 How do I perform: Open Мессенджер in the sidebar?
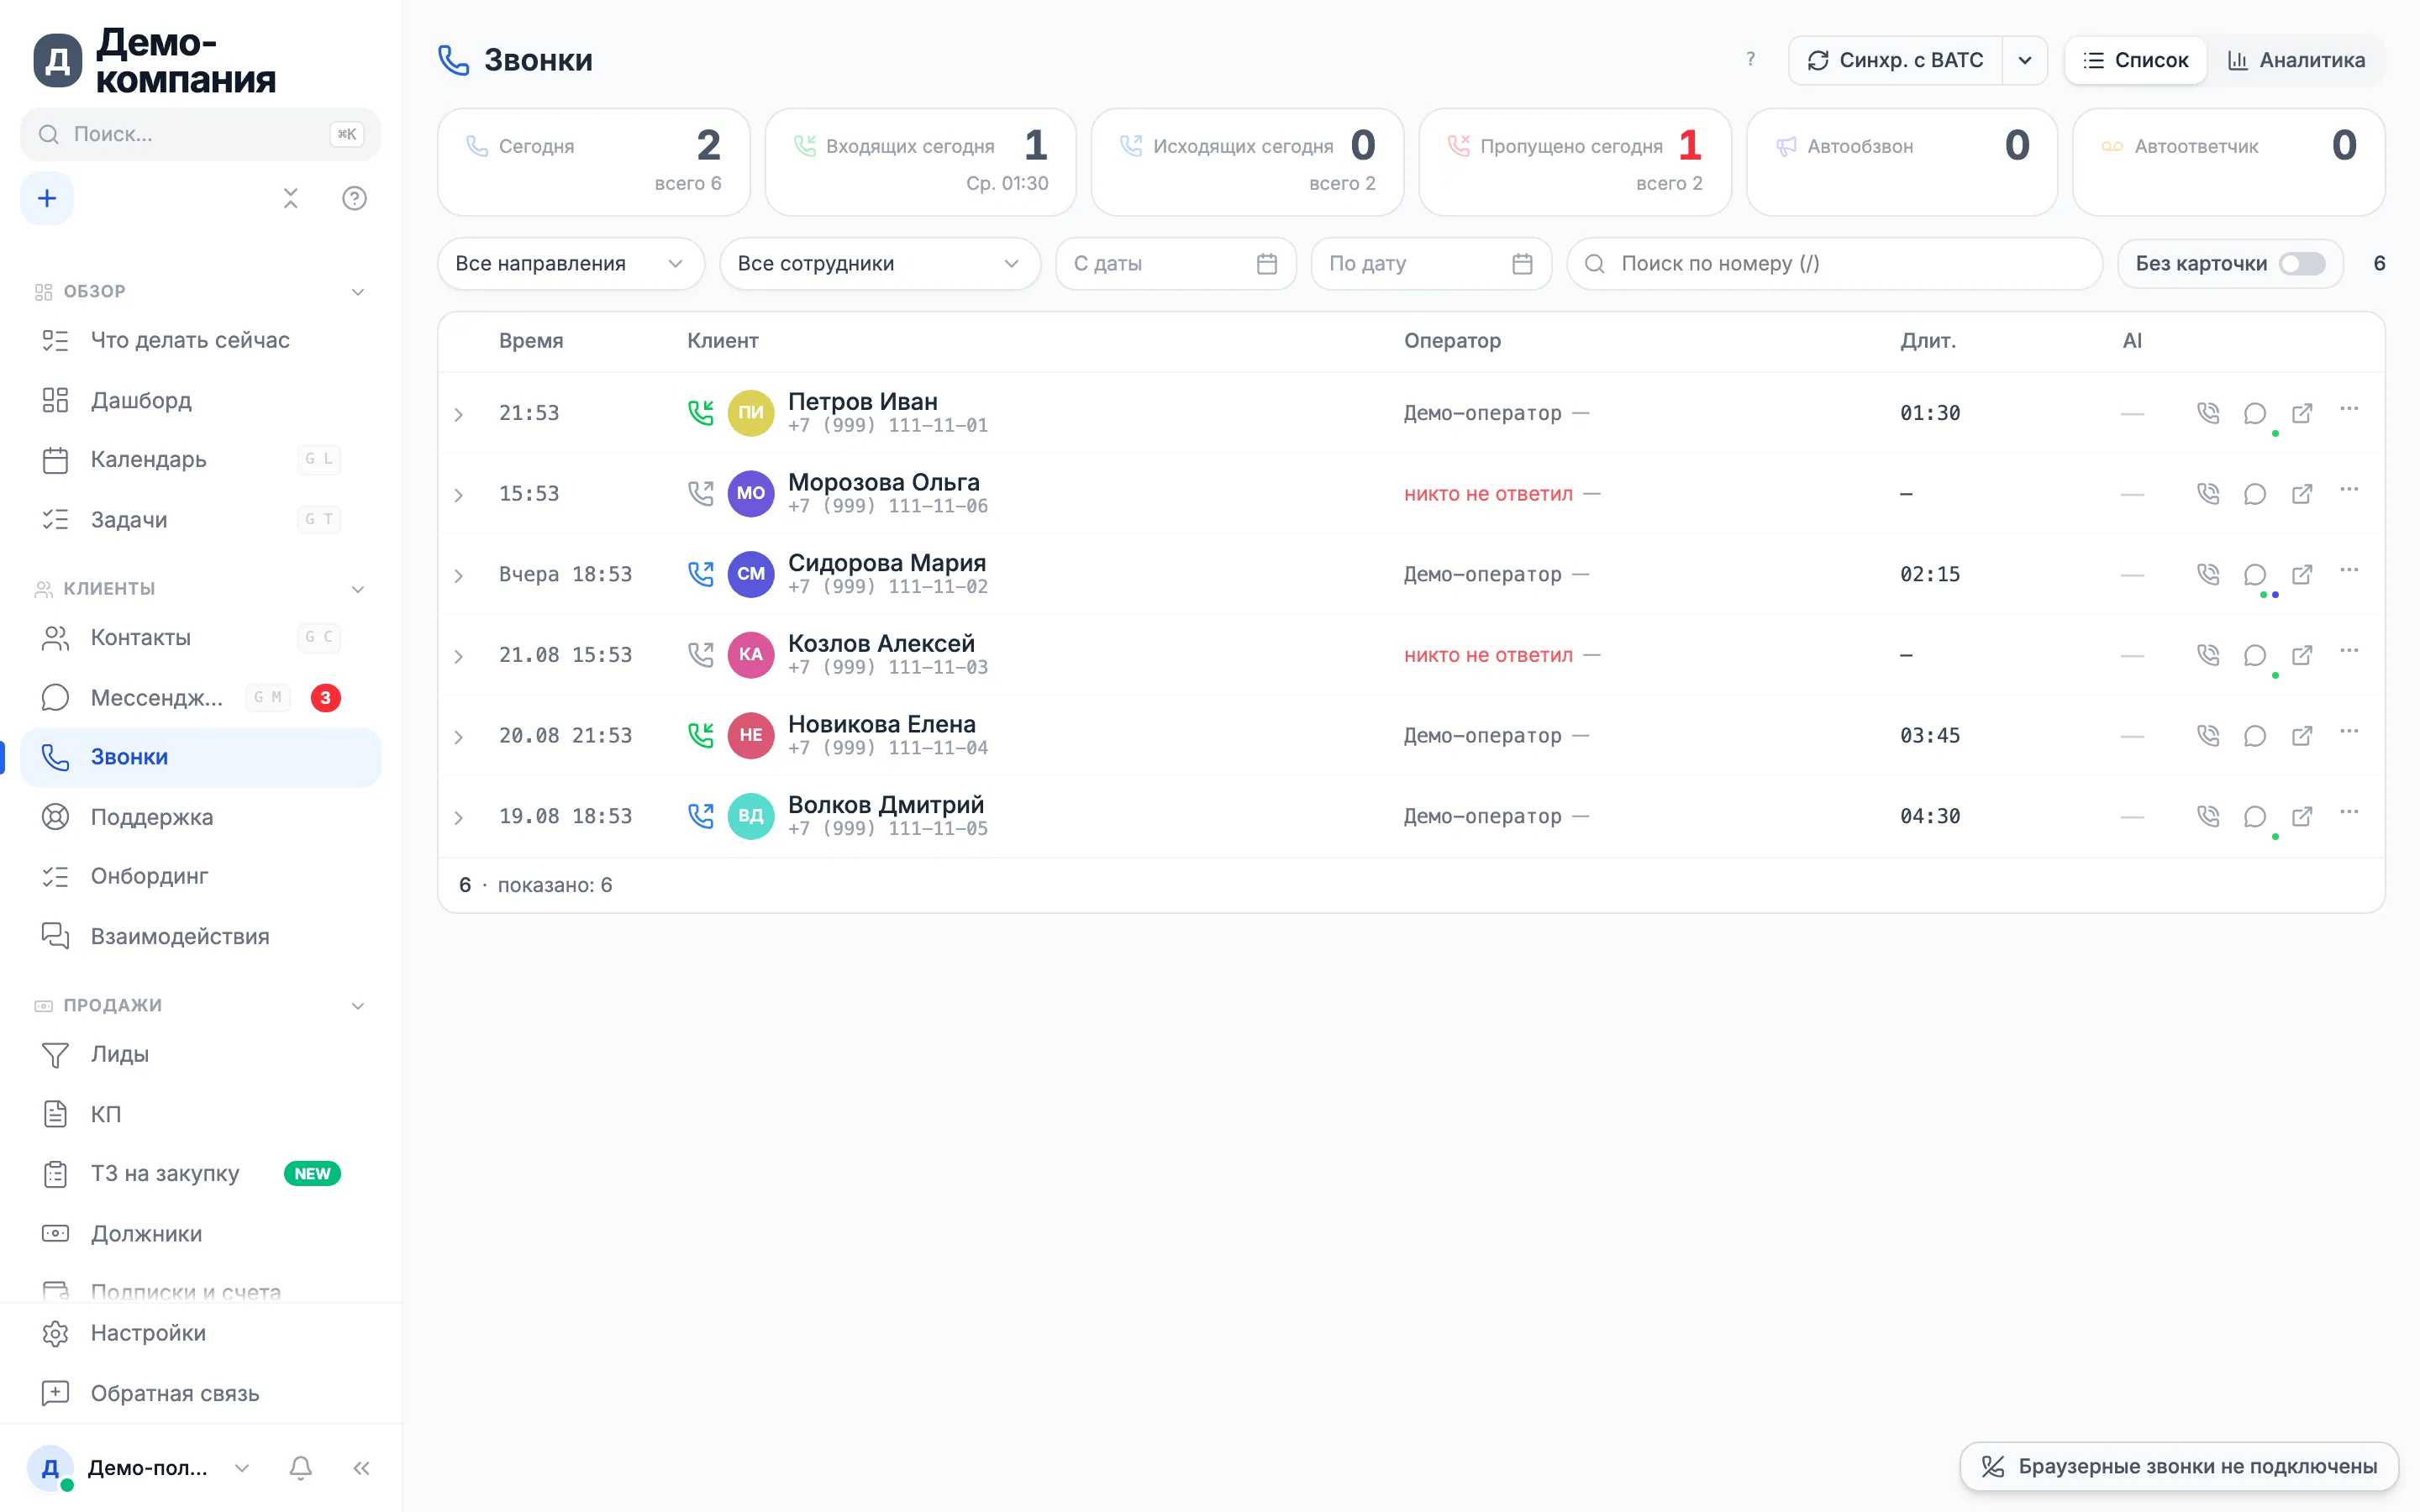point(200,697)
